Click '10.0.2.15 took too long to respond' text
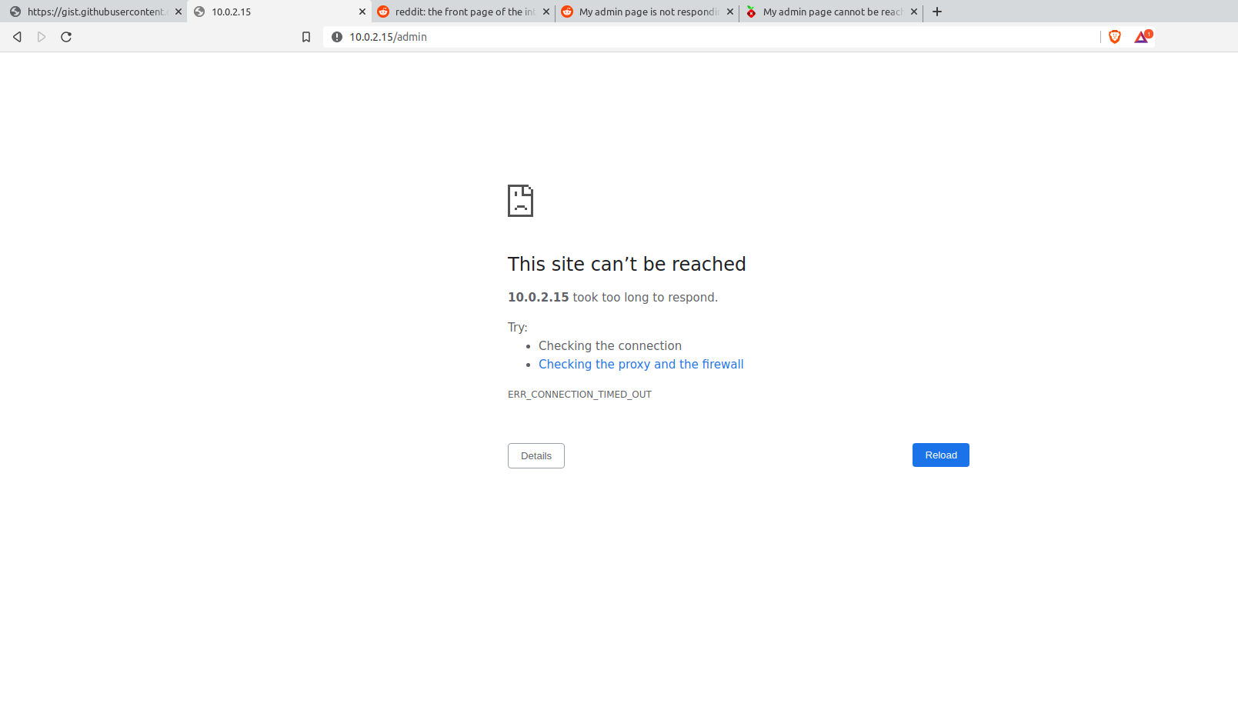1238x710 pixels. tap(612, 298)
